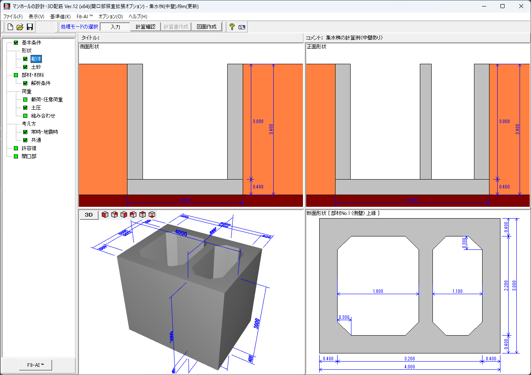The width and height of the screenshot is (531, 375).
Task: Select the first cube view icon
Action: [x=105, y=215]
